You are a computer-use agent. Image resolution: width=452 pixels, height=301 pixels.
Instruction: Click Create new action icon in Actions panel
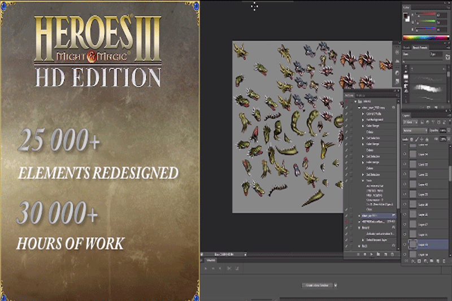click(x=386, y=254)
